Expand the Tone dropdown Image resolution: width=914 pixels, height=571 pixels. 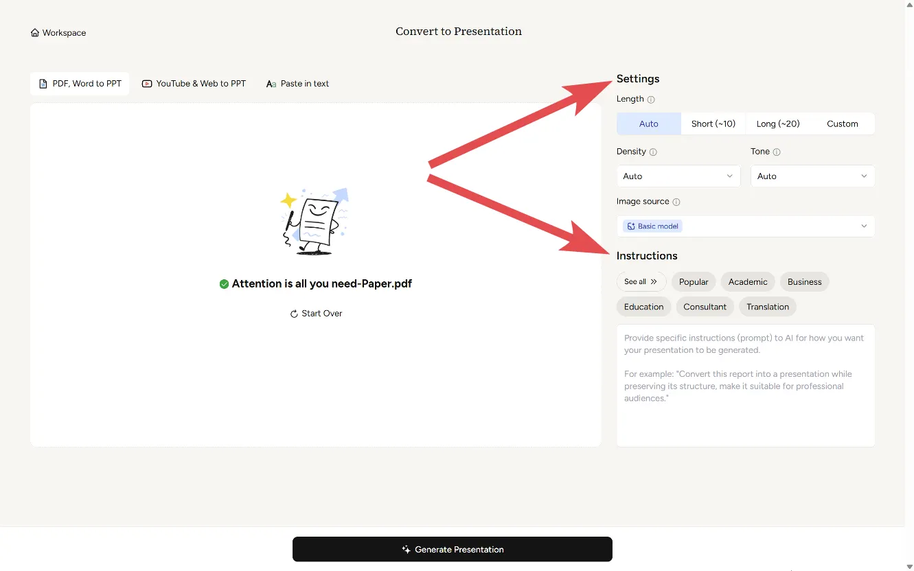(x=812, y=176)
